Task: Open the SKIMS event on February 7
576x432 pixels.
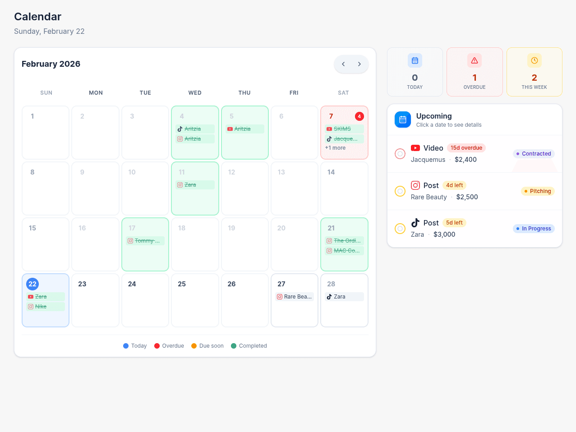Action: (x=344, y=129)
